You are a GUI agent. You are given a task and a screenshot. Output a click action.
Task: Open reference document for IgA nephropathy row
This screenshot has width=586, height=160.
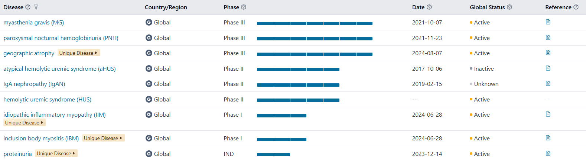click(x=548, y=83)
